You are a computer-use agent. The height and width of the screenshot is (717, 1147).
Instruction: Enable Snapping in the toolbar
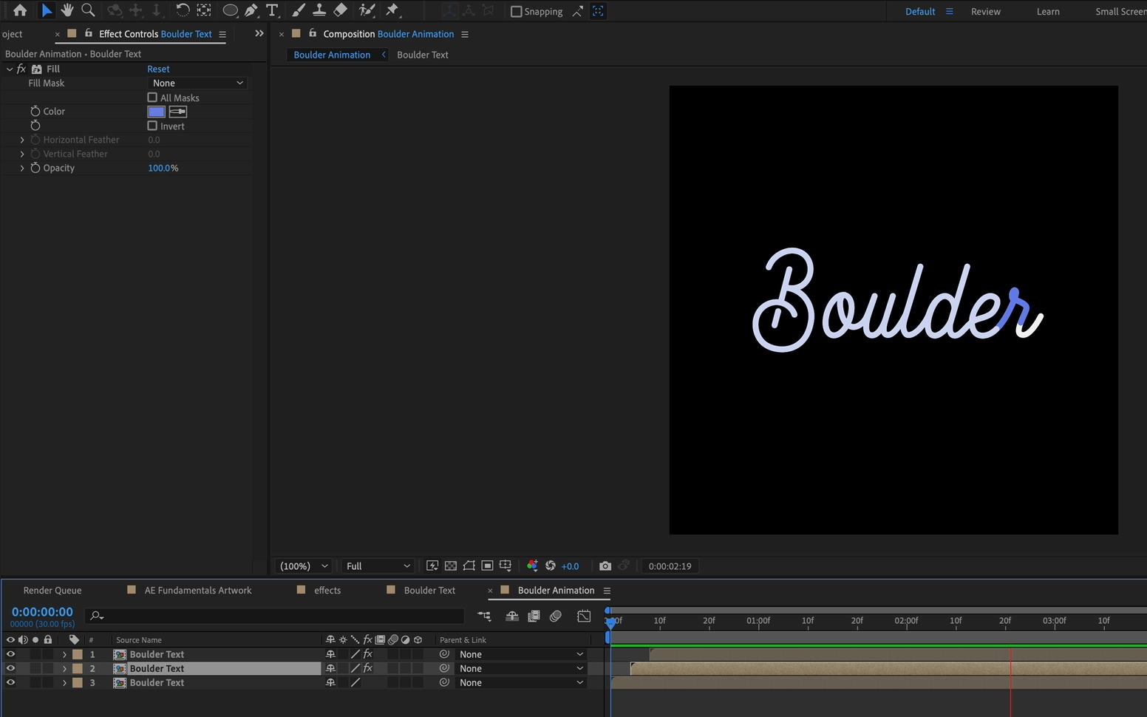coord(516,11)
